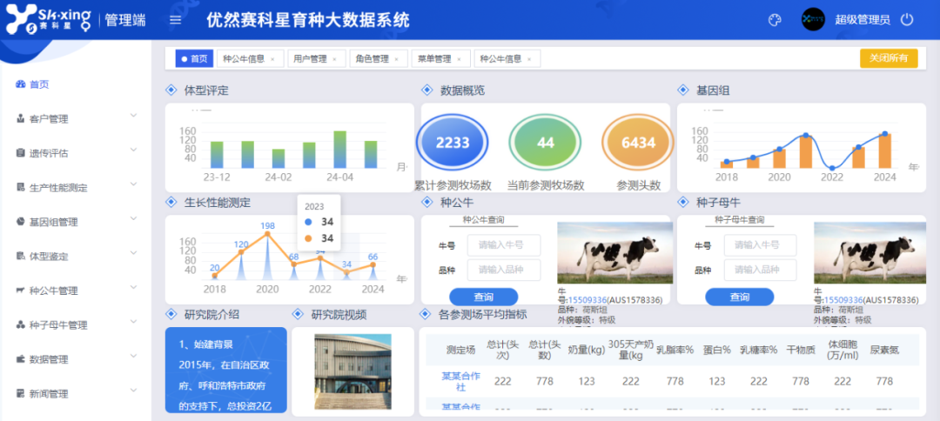Switch to the 首页 tab
Screen dimensions: 940x421
pyautogui.click(x=194, y=59)
